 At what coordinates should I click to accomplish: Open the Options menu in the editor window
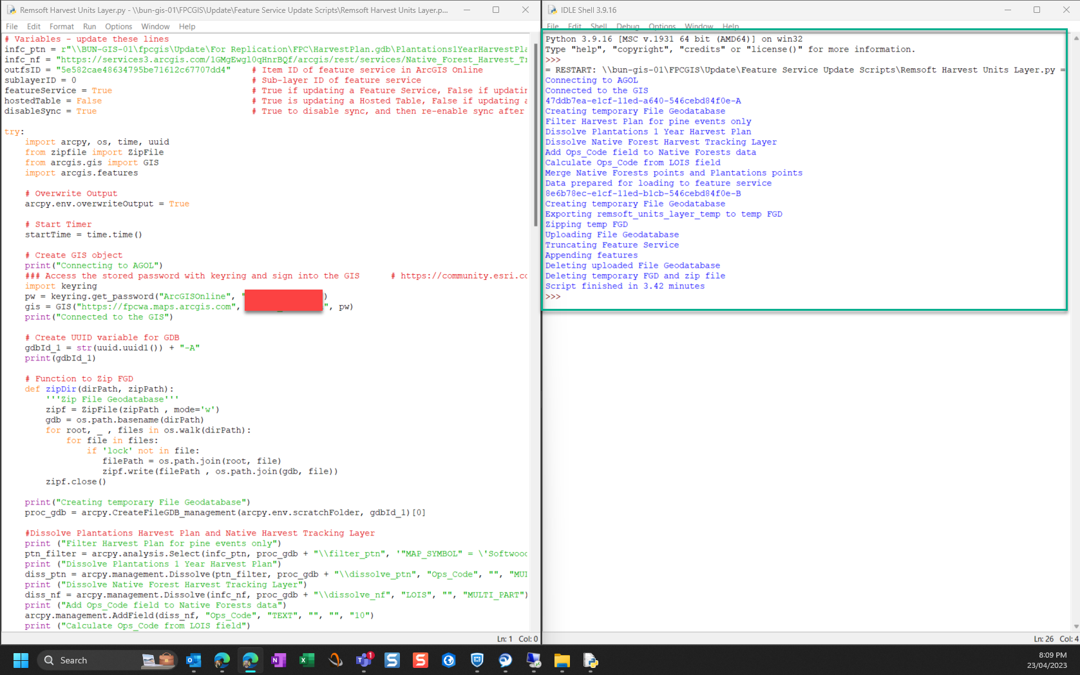118,26
